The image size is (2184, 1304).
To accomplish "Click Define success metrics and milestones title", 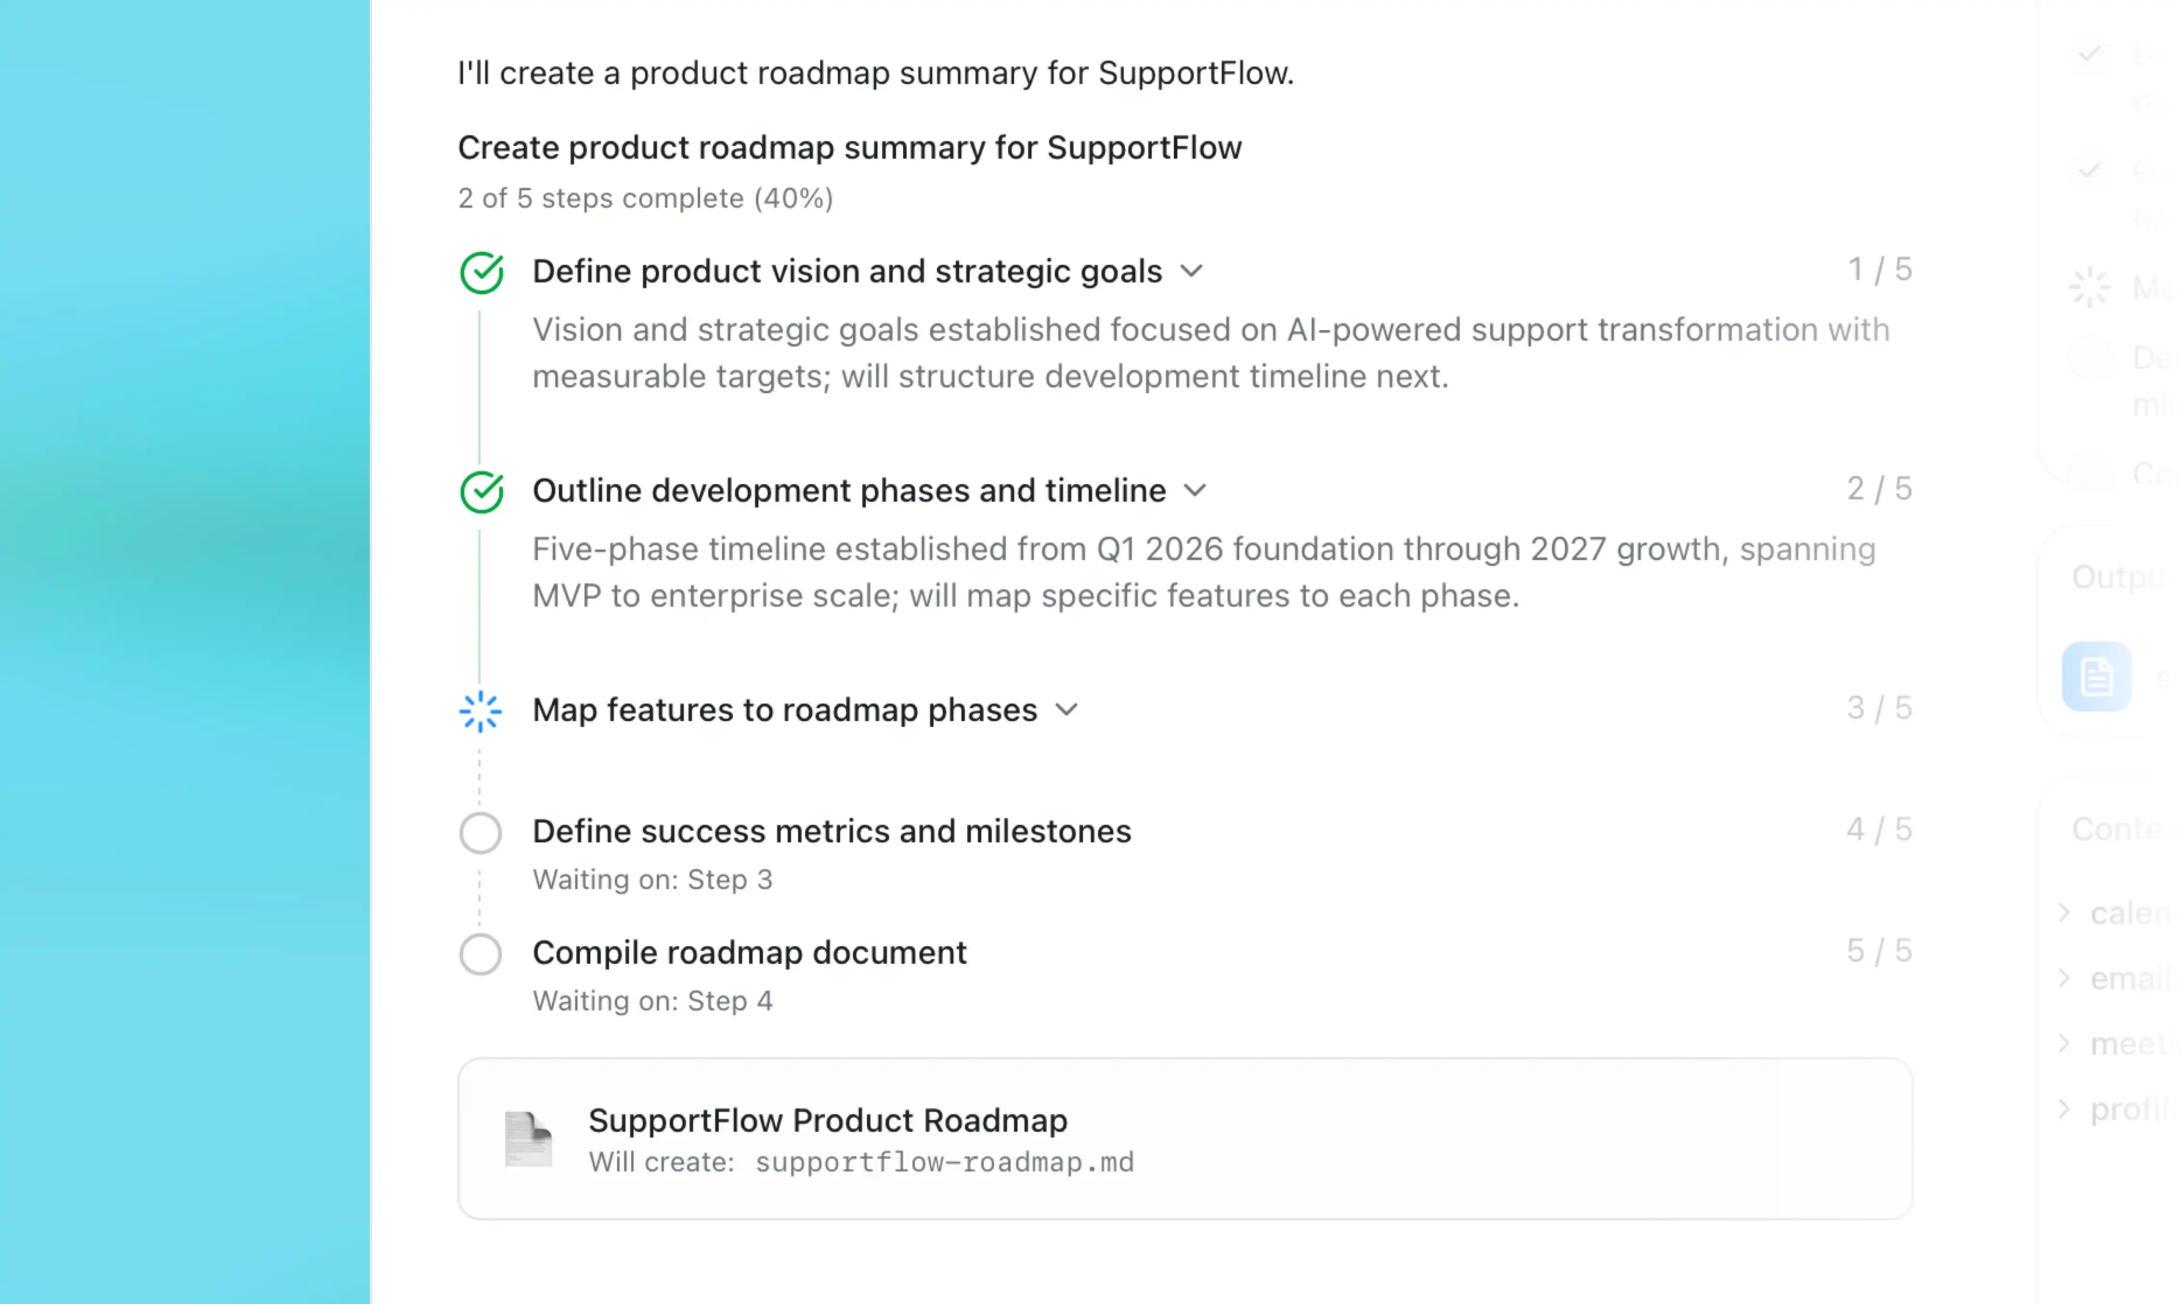I will coord(832,831).
